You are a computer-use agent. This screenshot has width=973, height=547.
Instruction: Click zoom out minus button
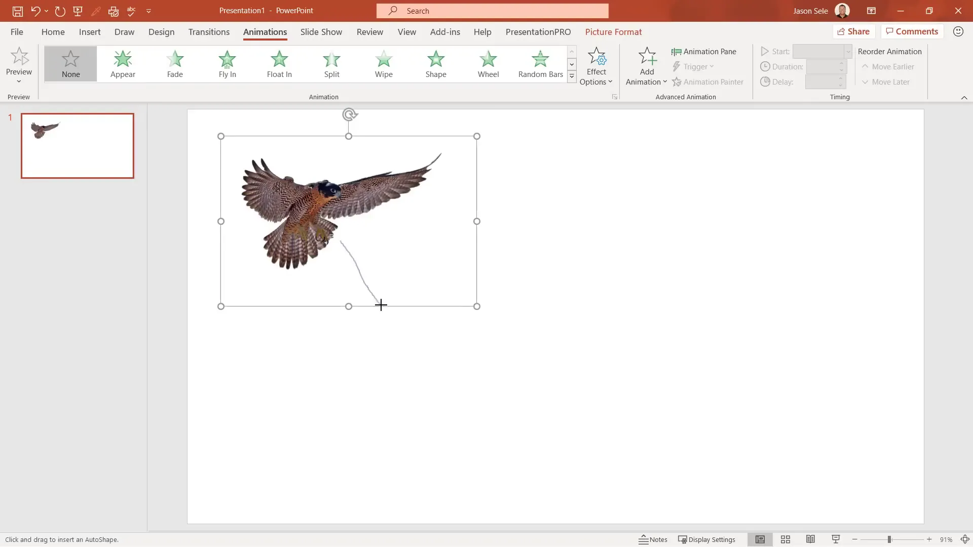point(854,539)
